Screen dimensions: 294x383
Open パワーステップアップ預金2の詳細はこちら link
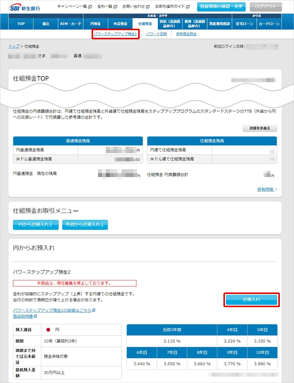[x=52, y=310]
